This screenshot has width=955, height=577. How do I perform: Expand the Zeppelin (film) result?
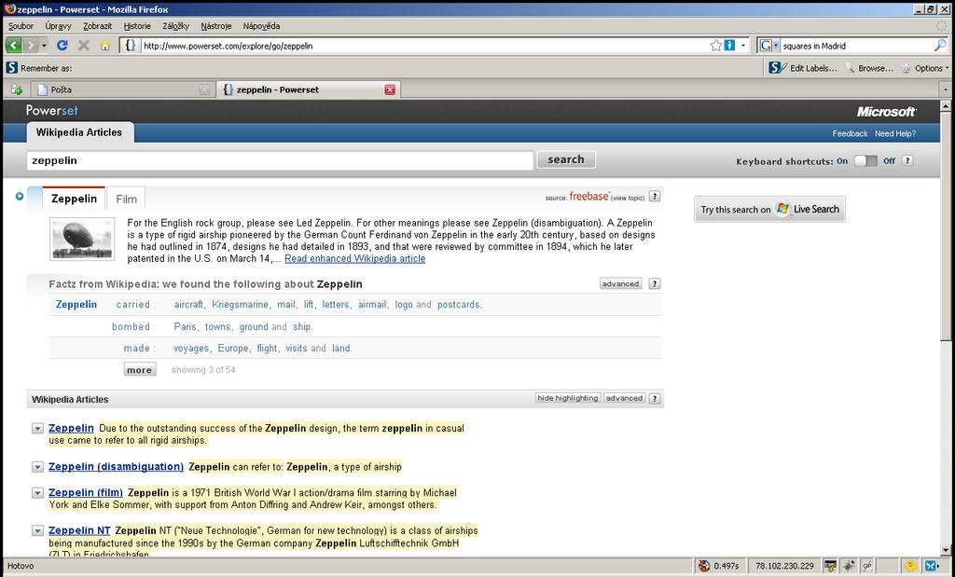pyautogui.click(x=37, y=493)
